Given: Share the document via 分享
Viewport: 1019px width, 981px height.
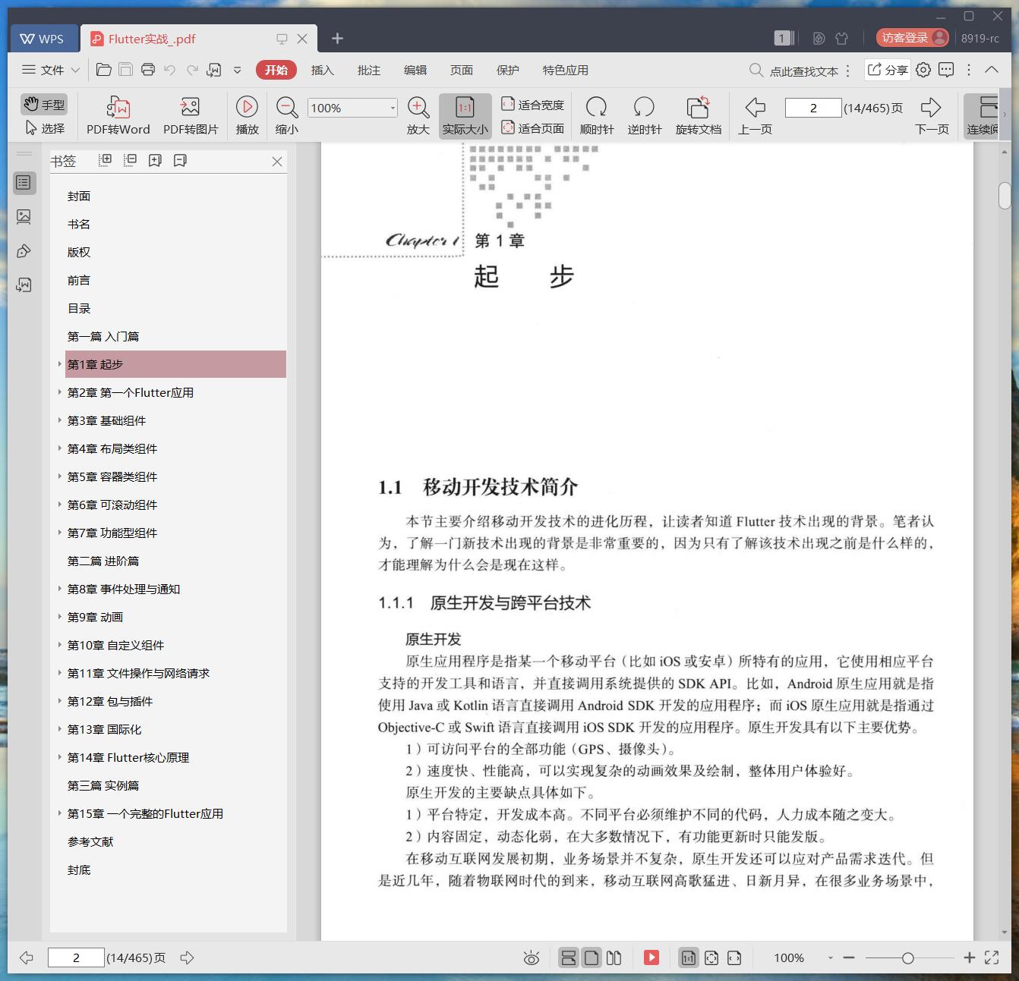Looking at the screenshot, I should (x=888, y=70).
